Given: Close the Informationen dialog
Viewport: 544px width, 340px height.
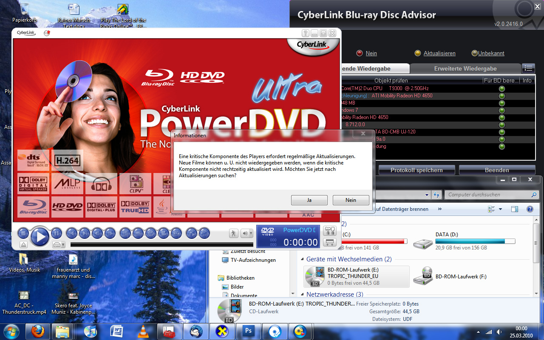Looking at the screenshot, I should 363,133.
